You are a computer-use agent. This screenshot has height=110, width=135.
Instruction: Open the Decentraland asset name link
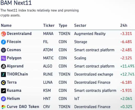pos(19,34)
